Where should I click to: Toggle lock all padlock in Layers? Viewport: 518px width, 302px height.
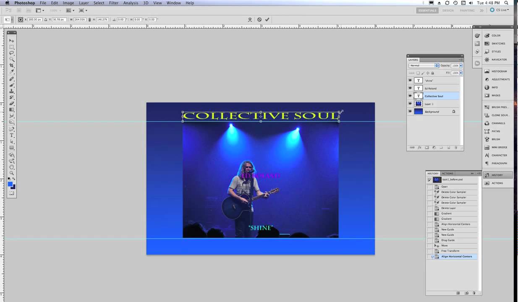(x=432, y=73)
